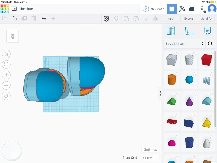Open the Basic Shapes category dropdown
The height and width of the screenshot is (163, 217).
point(184,44)
